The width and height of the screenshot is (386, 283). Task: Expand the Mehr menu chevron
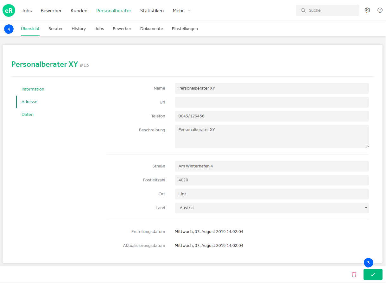[189, 10]
